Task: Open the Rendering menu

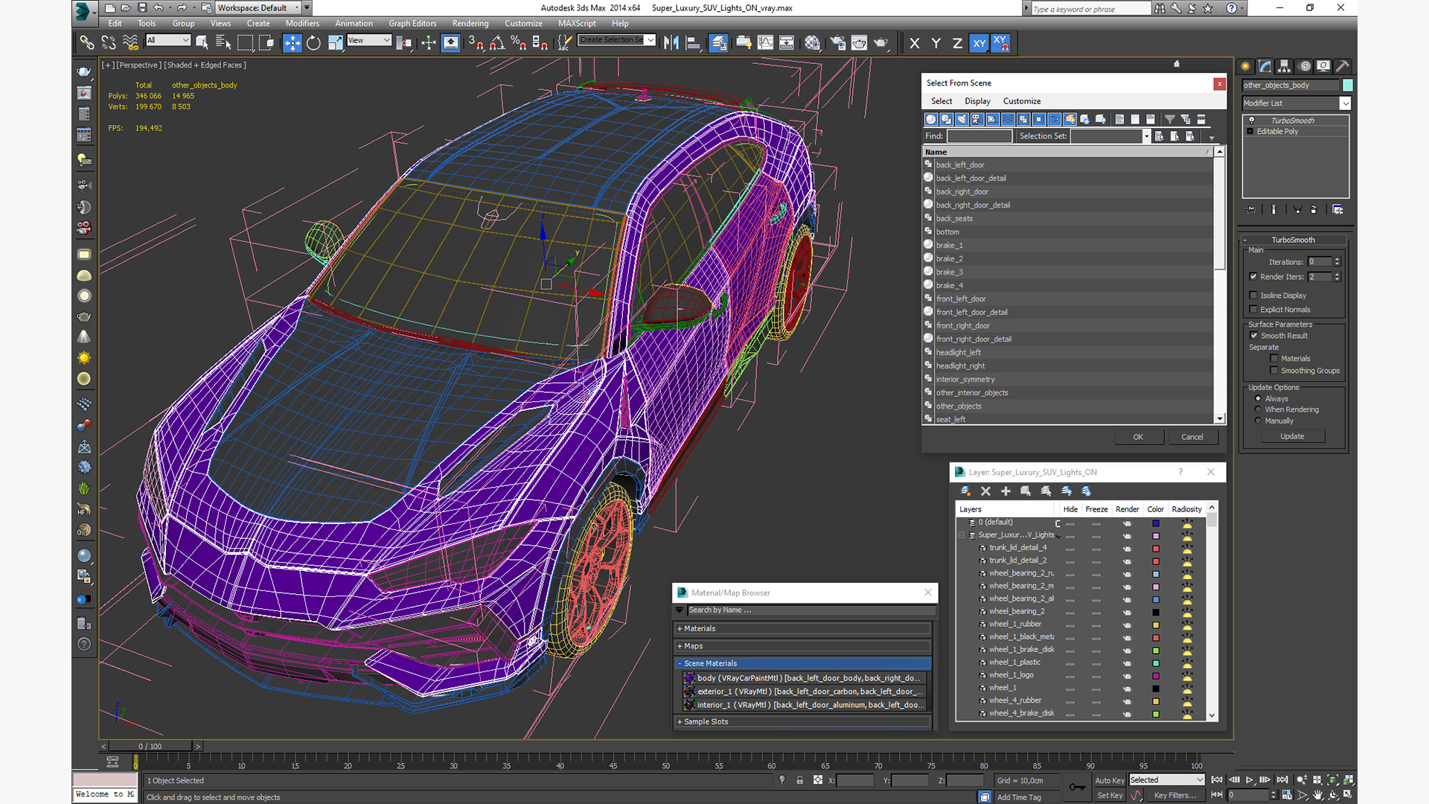Action: [x=470, y=24]
